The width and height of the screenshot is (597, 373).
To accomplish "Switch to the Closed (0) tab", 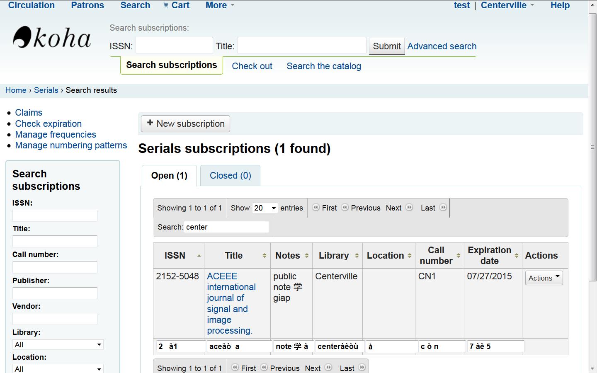I will tap(230, 176).
